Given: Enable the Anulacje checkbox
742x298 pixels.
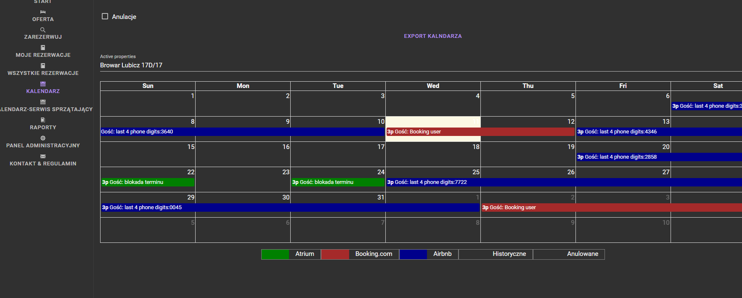Looking at the screenshot, I should coord(105,16).
